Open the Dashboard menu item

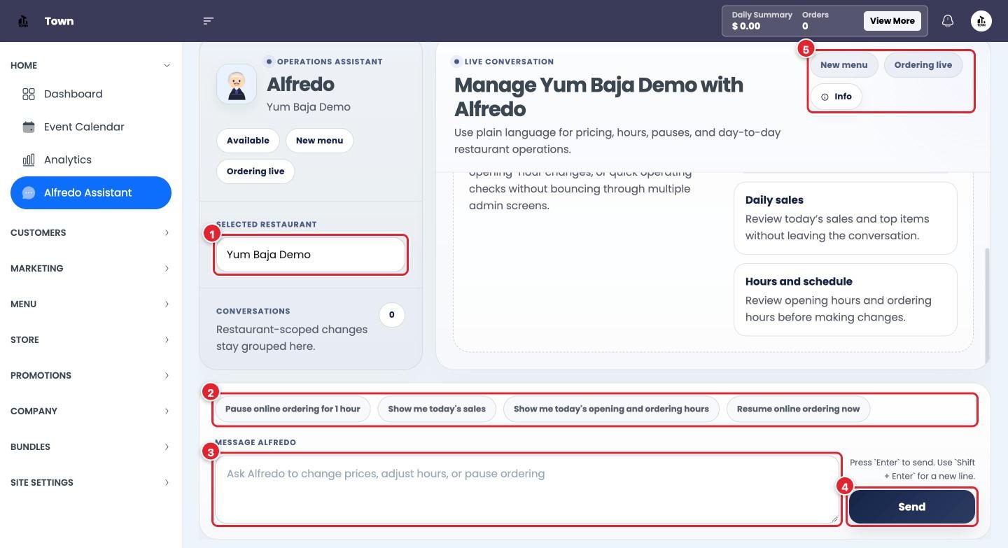91,94
